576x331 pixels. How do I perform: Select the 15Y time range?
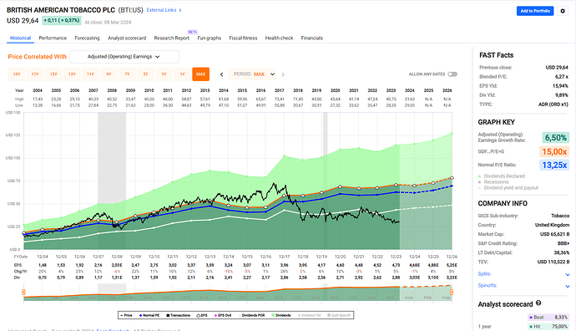[x=53, y=74]
